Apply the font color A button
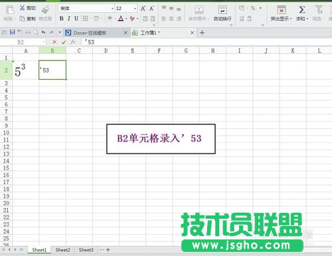Screen dimensions: 332x256 point(121,19)
